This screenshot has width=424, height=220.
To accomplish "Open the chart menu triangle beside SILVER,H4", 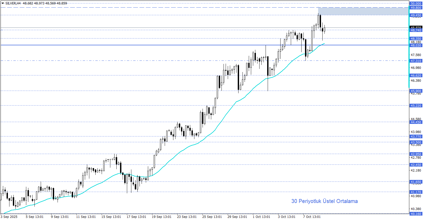I will (3, 3).
